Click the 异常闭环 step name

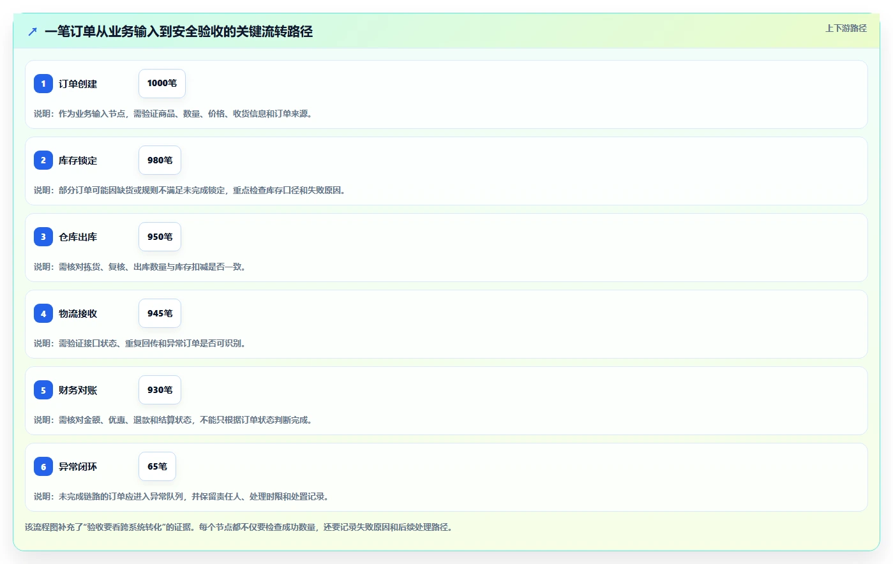[78, 466]
